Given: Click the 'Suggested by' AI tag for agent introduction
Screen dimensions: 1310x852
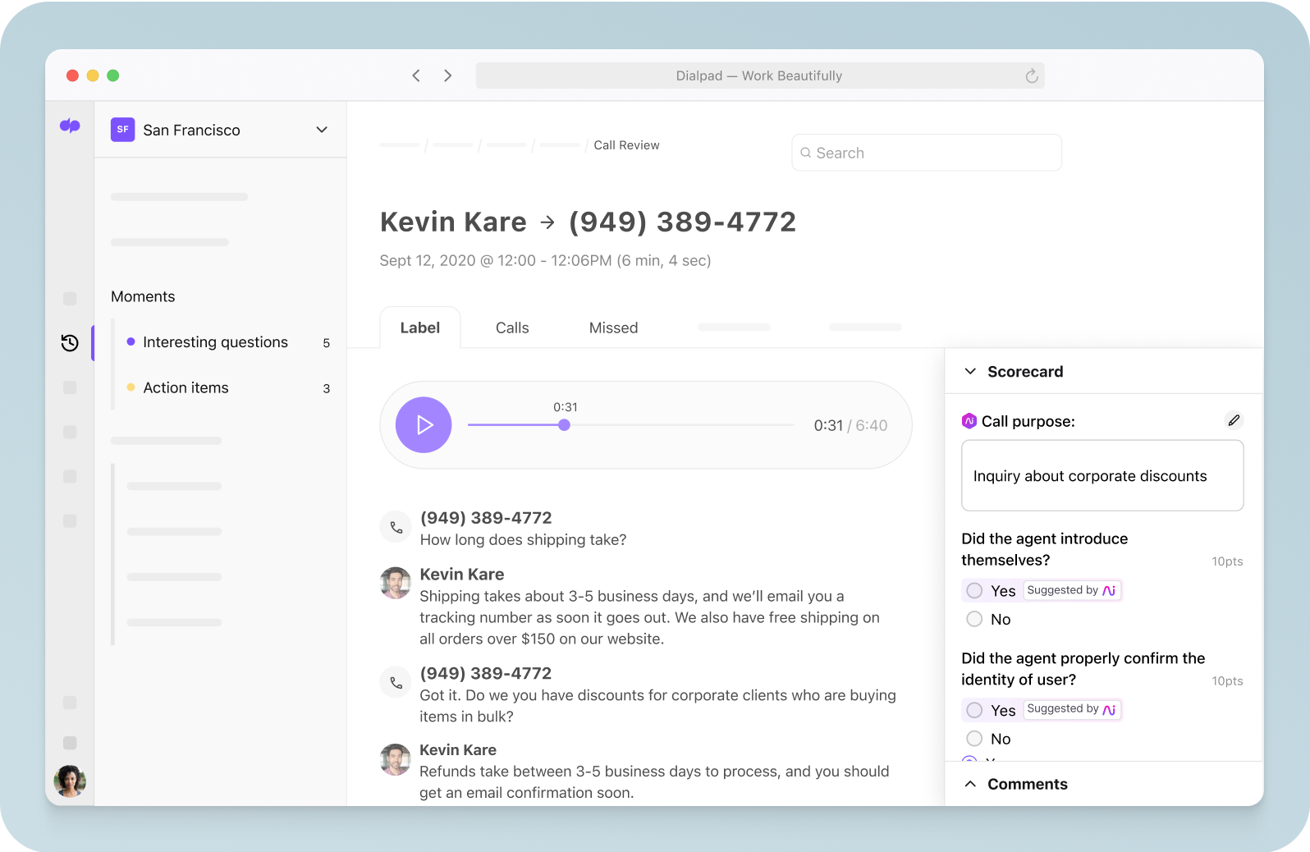Looking at the screenshot, I should pyautogui.click(x=1072, y=590).
